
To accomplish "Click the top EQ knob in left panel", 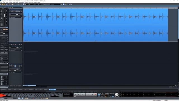I will point(2,77).
